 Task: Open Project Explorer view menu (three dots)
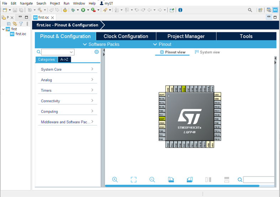point(27,24)
